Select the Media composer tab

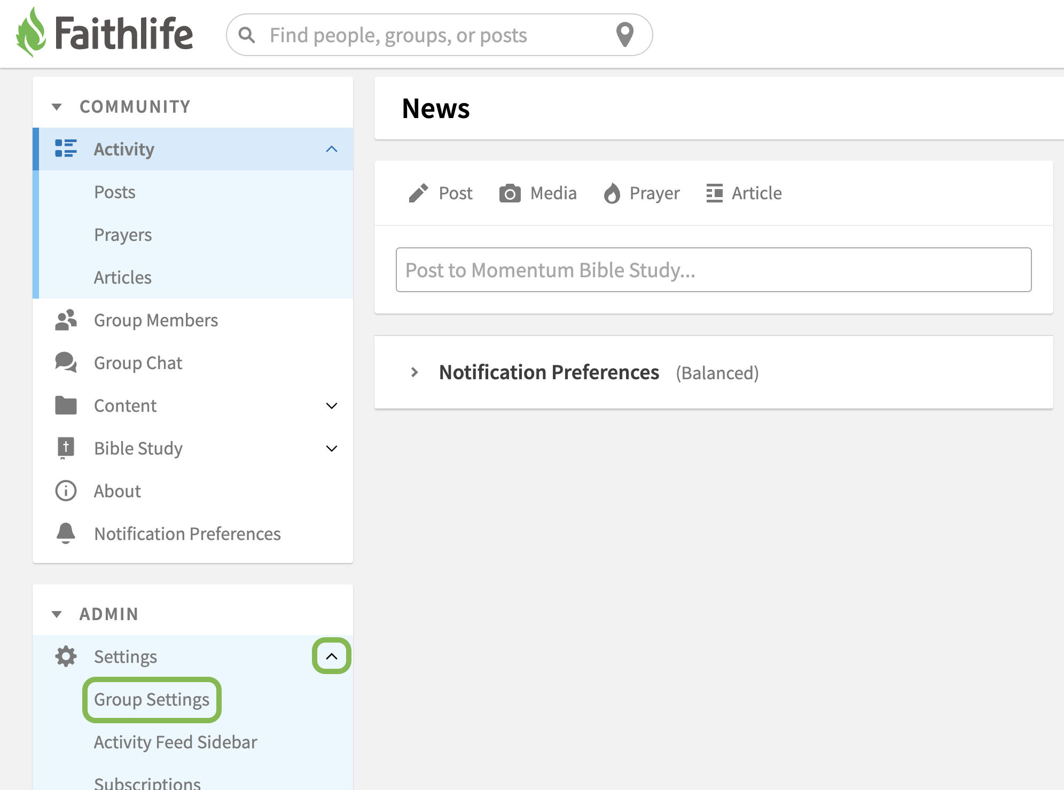538,193
